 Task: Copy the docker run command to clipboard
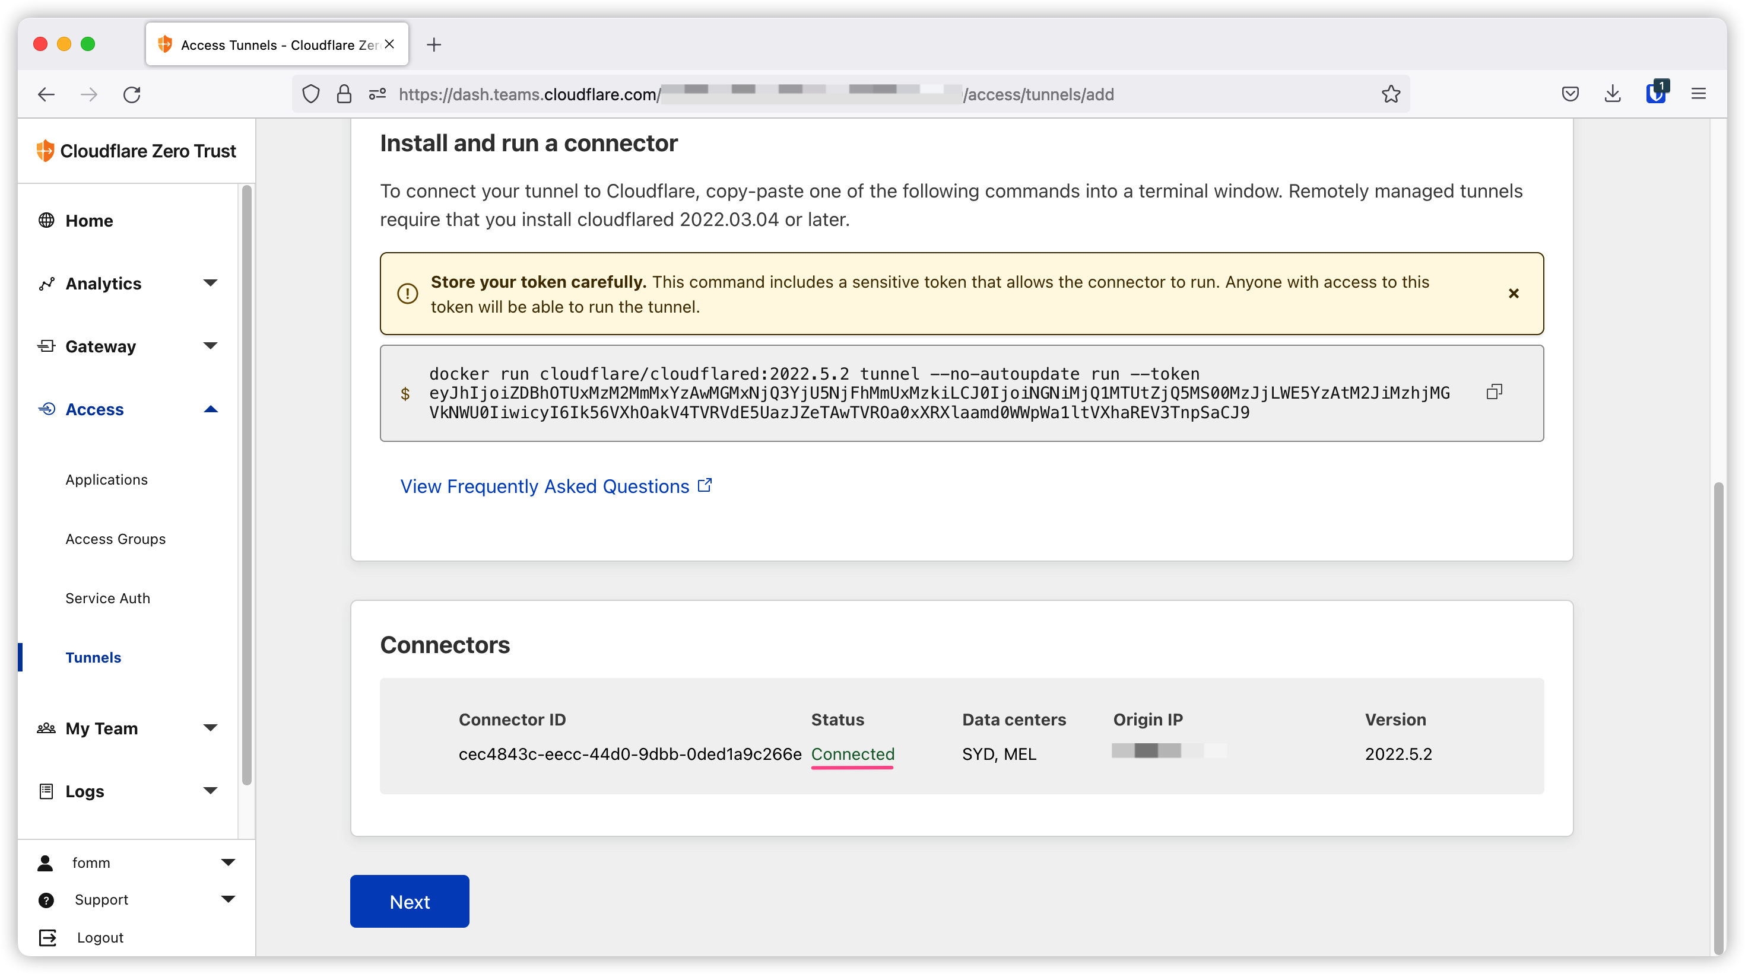[x=1494, y=392]
